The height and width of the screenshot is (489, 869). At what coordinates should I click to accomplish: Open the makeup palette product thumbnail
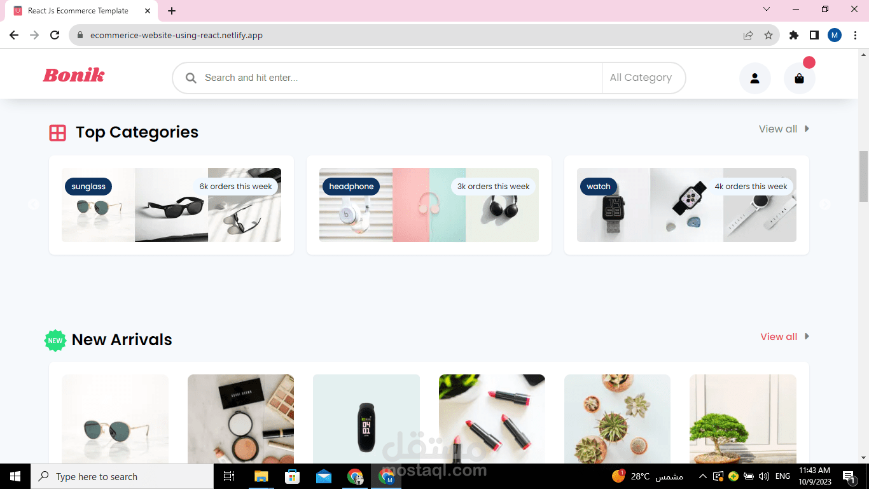[240, 419]
